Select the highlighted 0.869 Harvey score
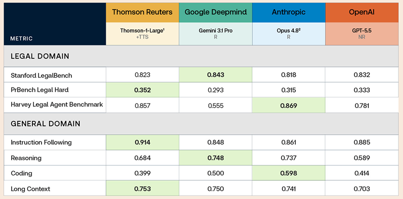The image size is (403, 199). pos(289,105)
